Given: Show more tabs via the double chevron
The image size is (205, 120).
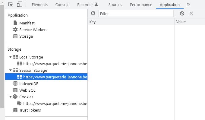Looking at the screenshot, I should (x=188, y=4).
